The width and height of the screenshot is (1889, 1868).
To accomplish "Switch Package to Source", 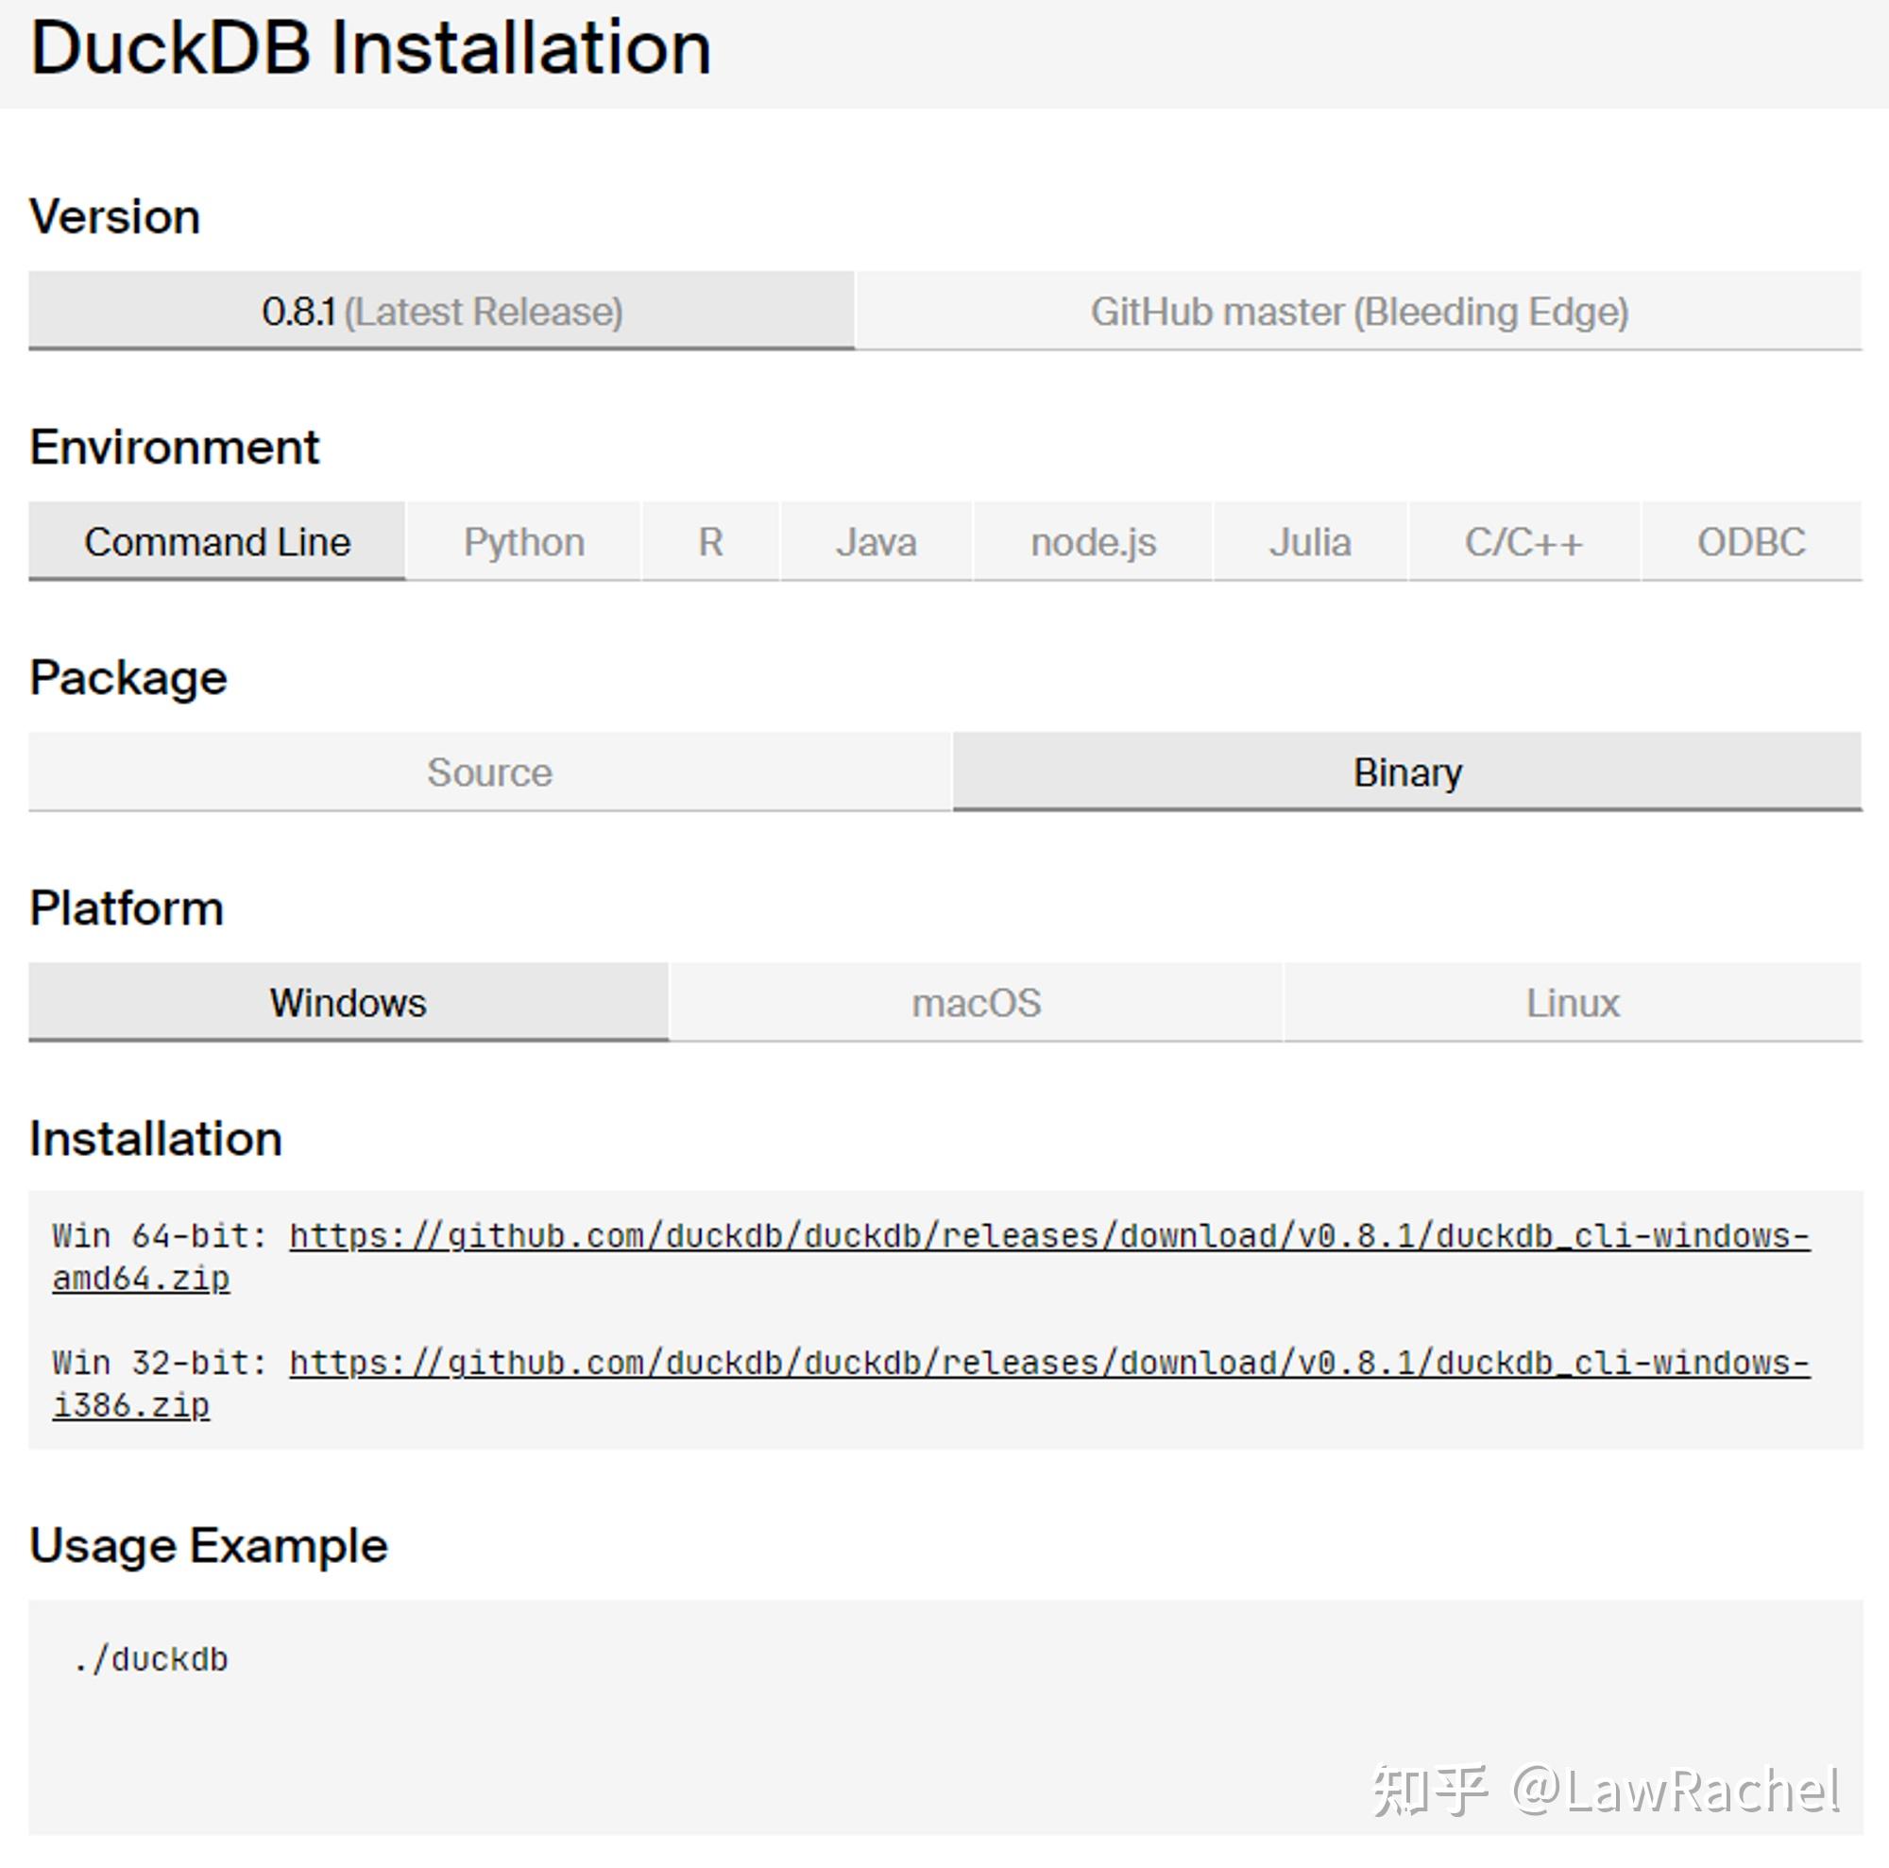I will click(x=489, y=773).
